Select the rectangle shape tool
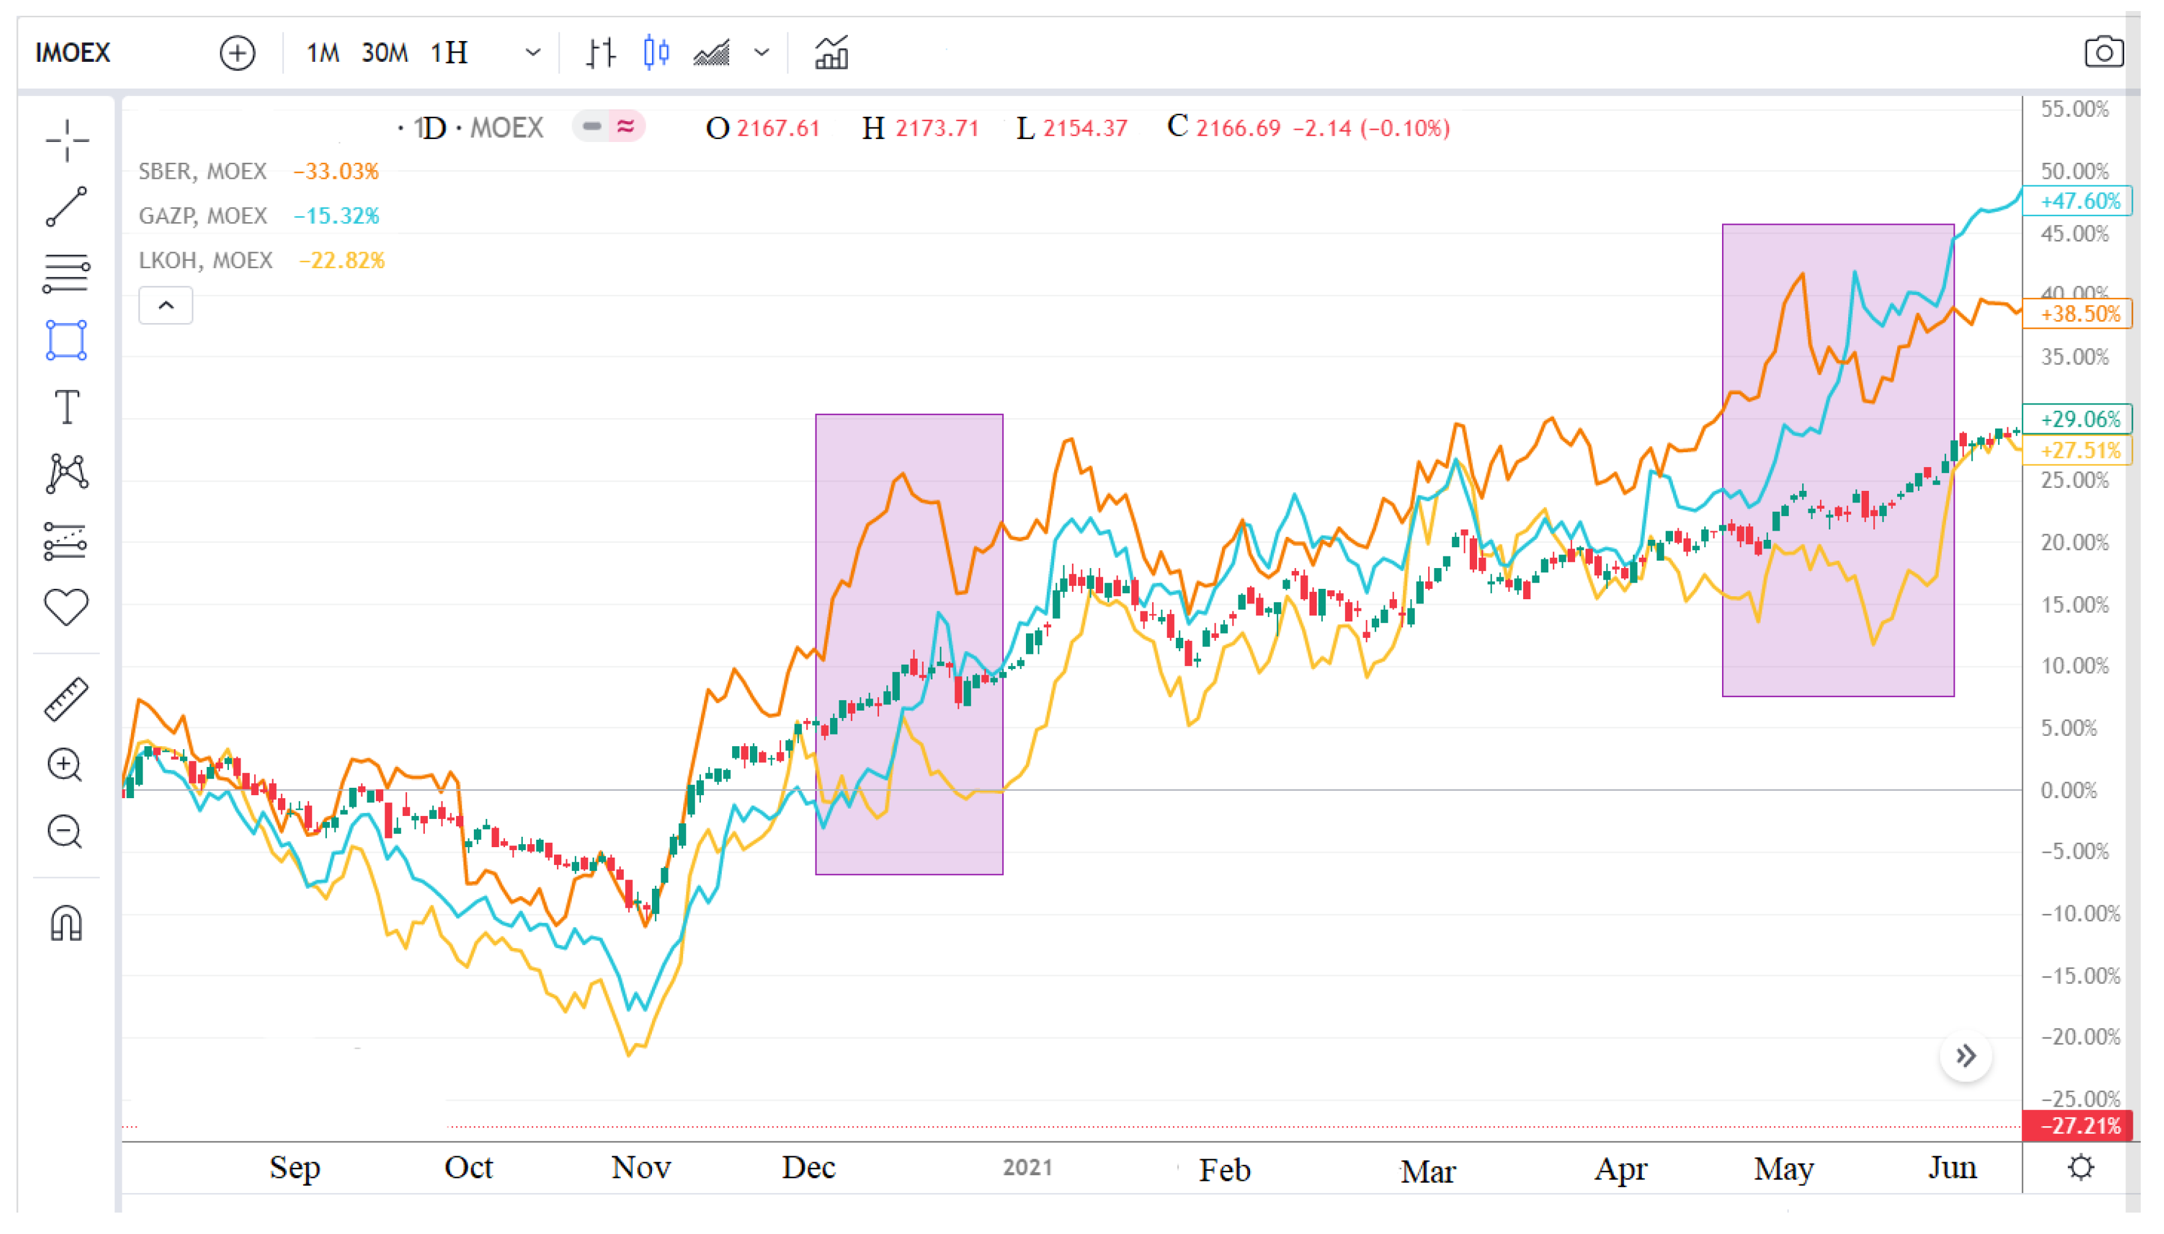Screen dimensions: 2164x1234 pos(66,340)
